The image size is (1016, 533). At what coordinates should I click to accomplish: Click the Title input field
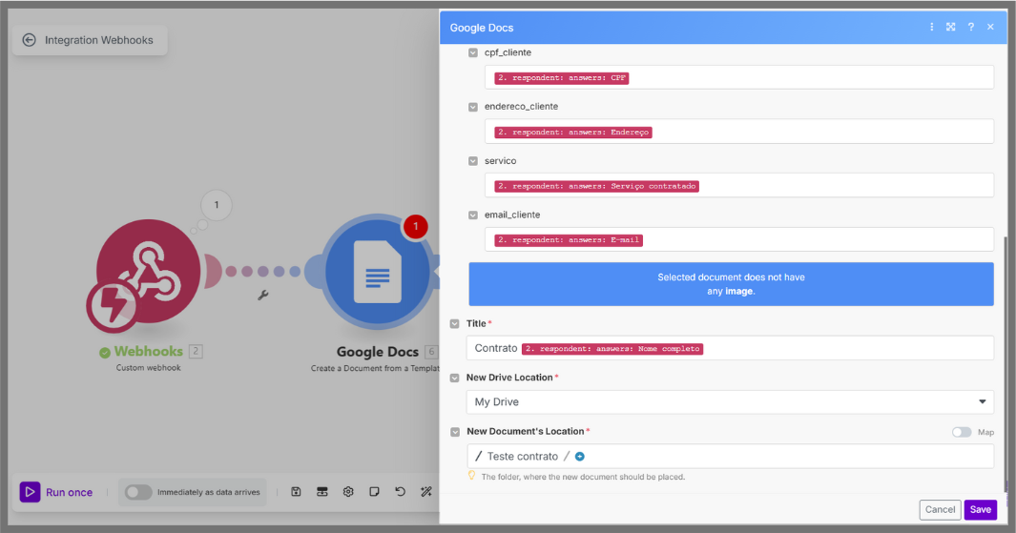coord(730,348)
